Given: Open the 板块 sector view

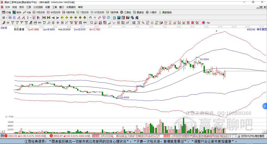Looking at the screenshot, I should [x=17, y=12].
